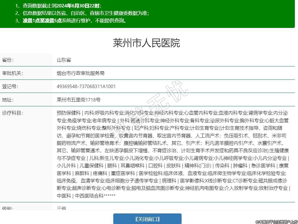
Task: Select the 审批机关 field label
Action: 13,73
